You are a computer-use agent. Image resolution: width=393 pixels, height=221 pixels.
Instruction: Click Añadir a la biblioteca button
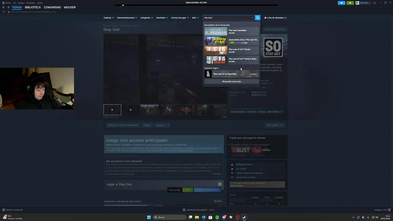[x=207, y=190]
